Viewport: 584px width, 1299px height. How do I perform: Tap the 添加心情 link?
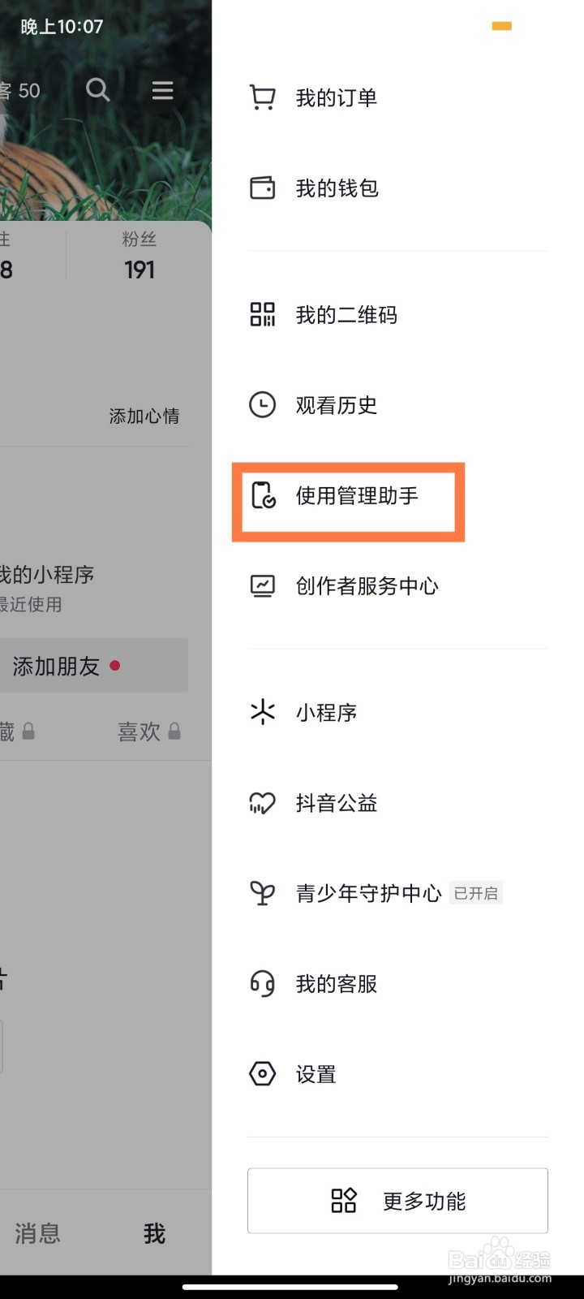(x=144, y=416)
